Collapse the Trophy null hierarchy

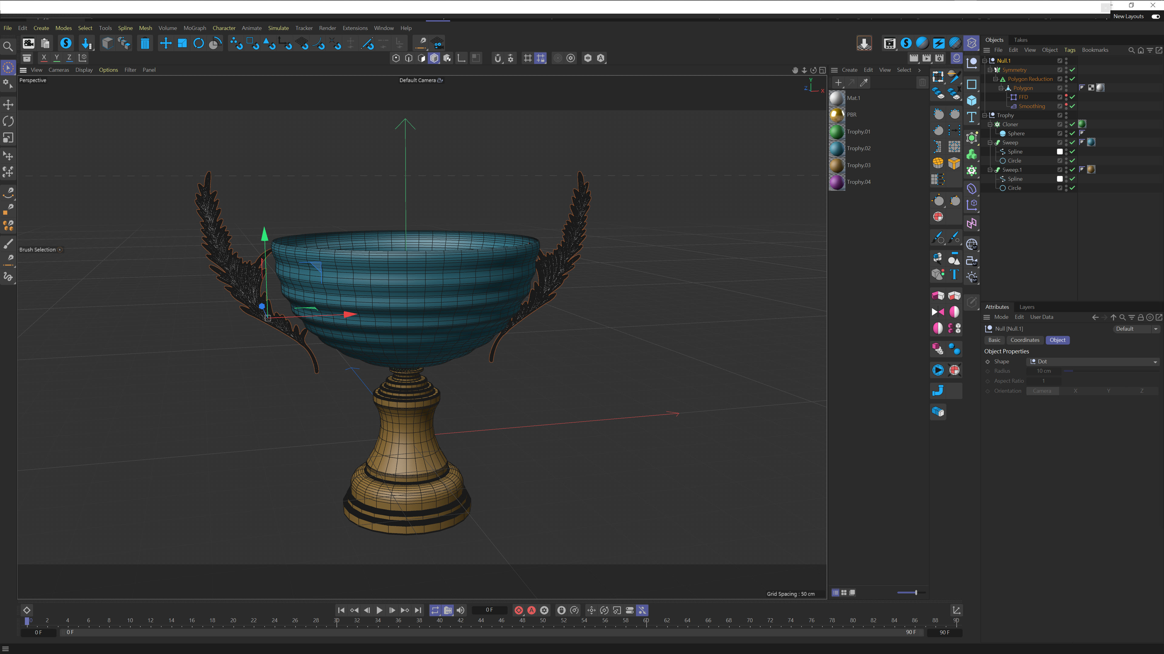point(985,115)
